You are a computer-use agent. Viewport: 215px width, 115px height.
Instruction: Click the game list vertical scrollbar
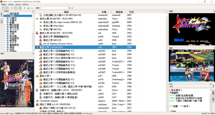[x=167, y=62]
